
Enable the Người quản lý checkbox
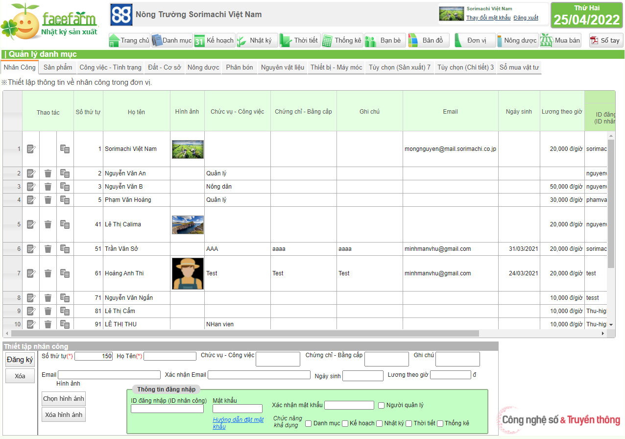point(382,405)
